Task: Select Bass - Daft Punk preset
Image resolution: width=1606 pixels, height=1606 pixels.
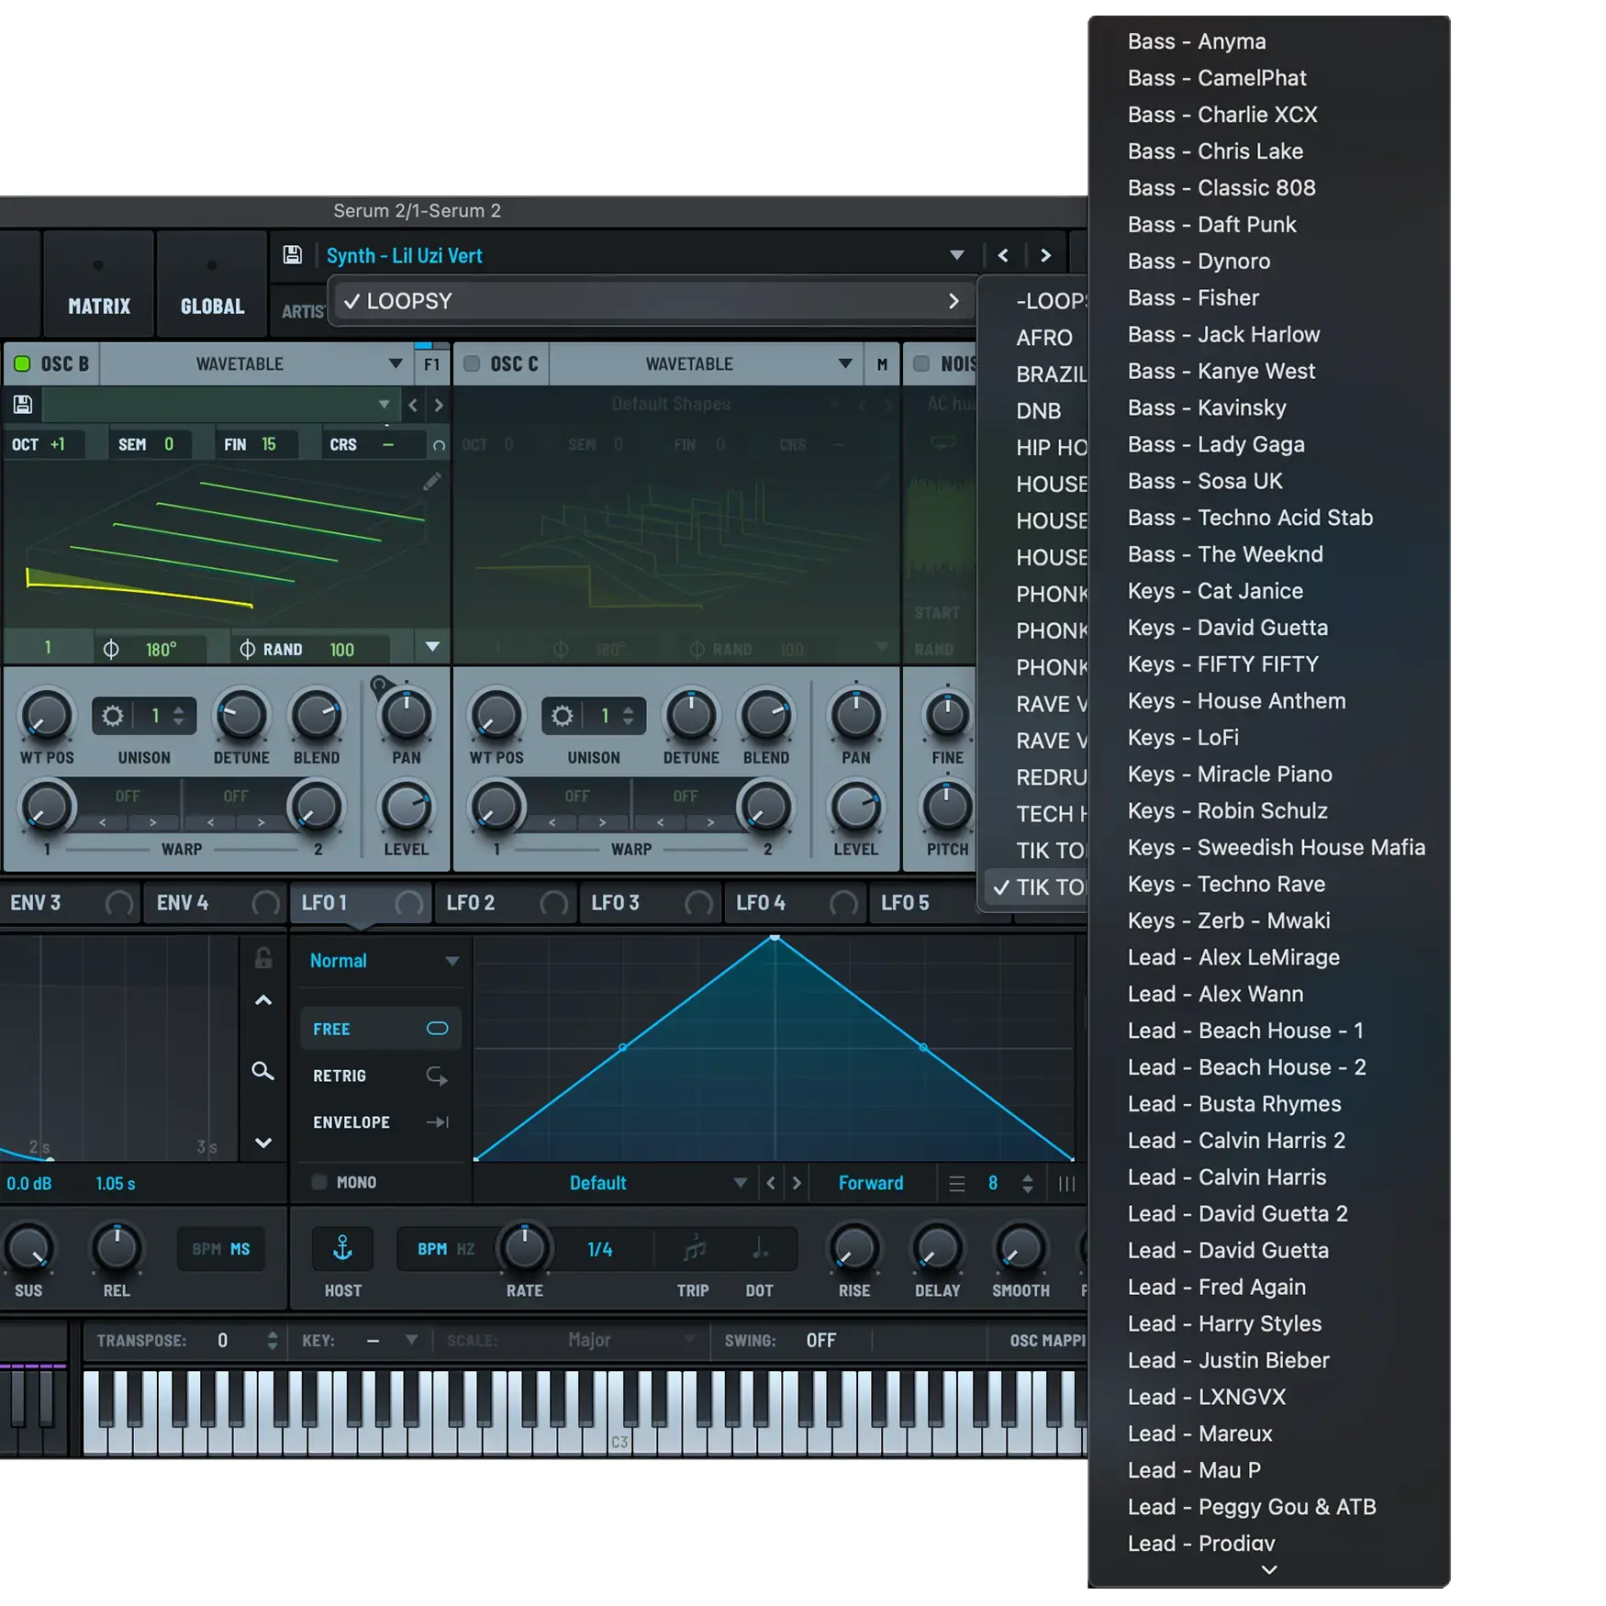Action: click(x=1211, y=225)
